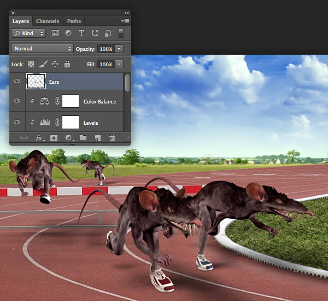Select the Ears layer name
The height and width of the screenshot is (301, 328).
tap(54, 82)
